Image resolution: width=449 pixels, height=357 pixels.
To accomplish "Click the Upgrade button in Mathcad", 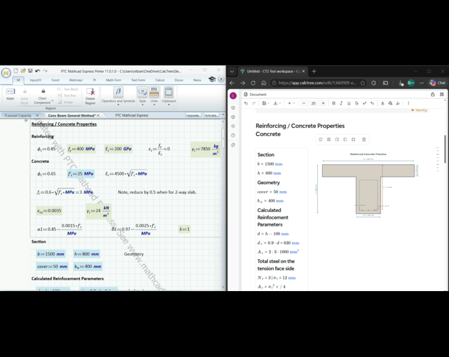I will (193, 116).
